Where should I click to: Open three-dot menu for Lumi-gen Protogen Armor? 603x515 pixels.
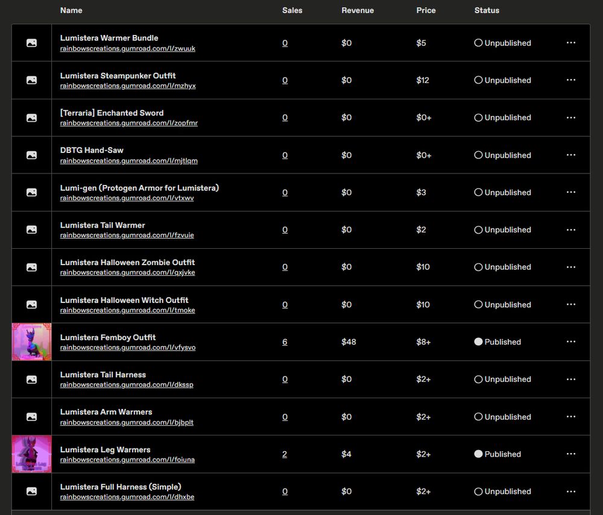pos(570,192)
